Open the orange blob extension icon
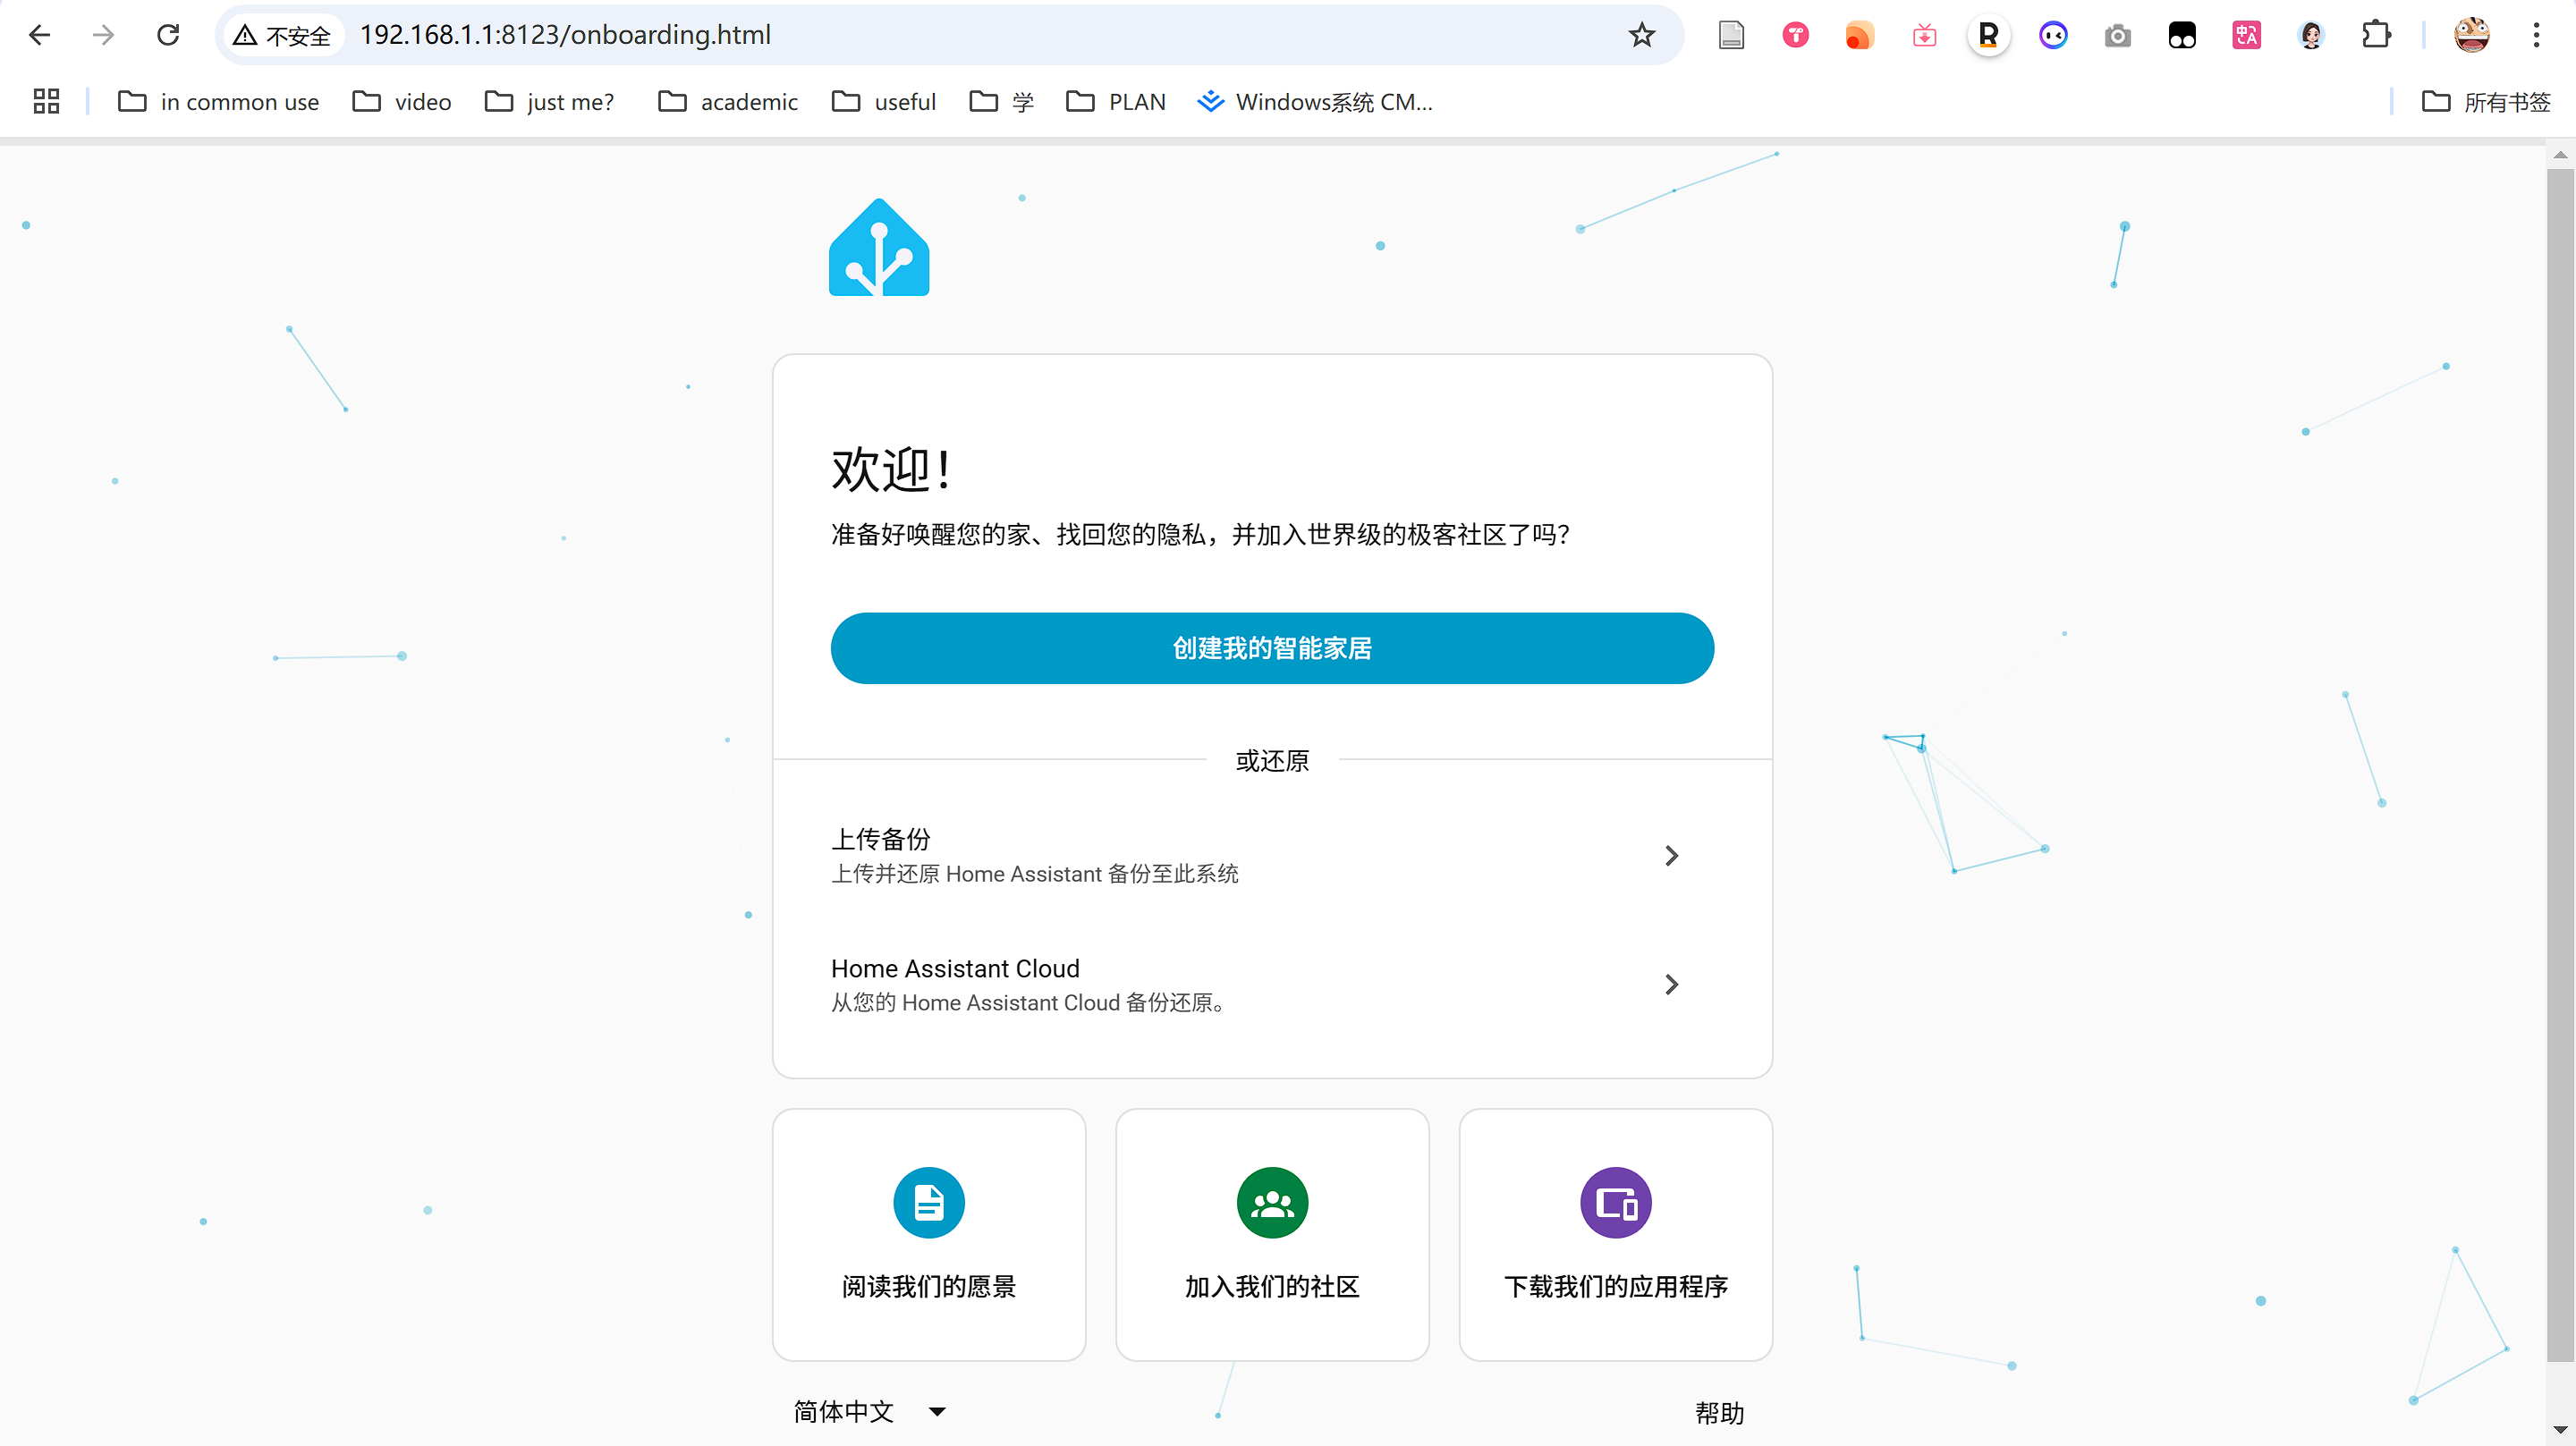Viewport: 2576px width, 1446px height. coord(1860,36)
